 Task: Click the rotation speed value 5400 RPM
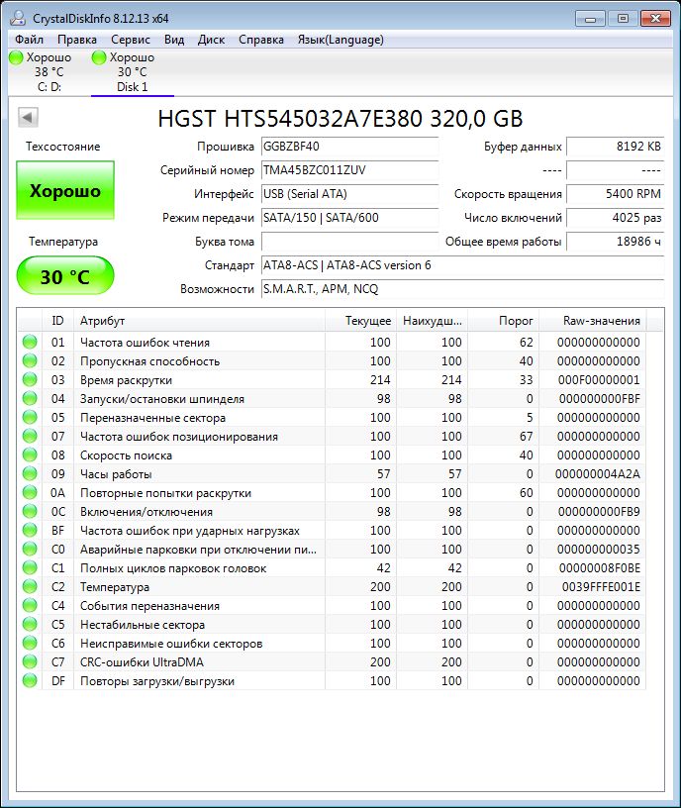pyautogui.click(x=615, y=194)
